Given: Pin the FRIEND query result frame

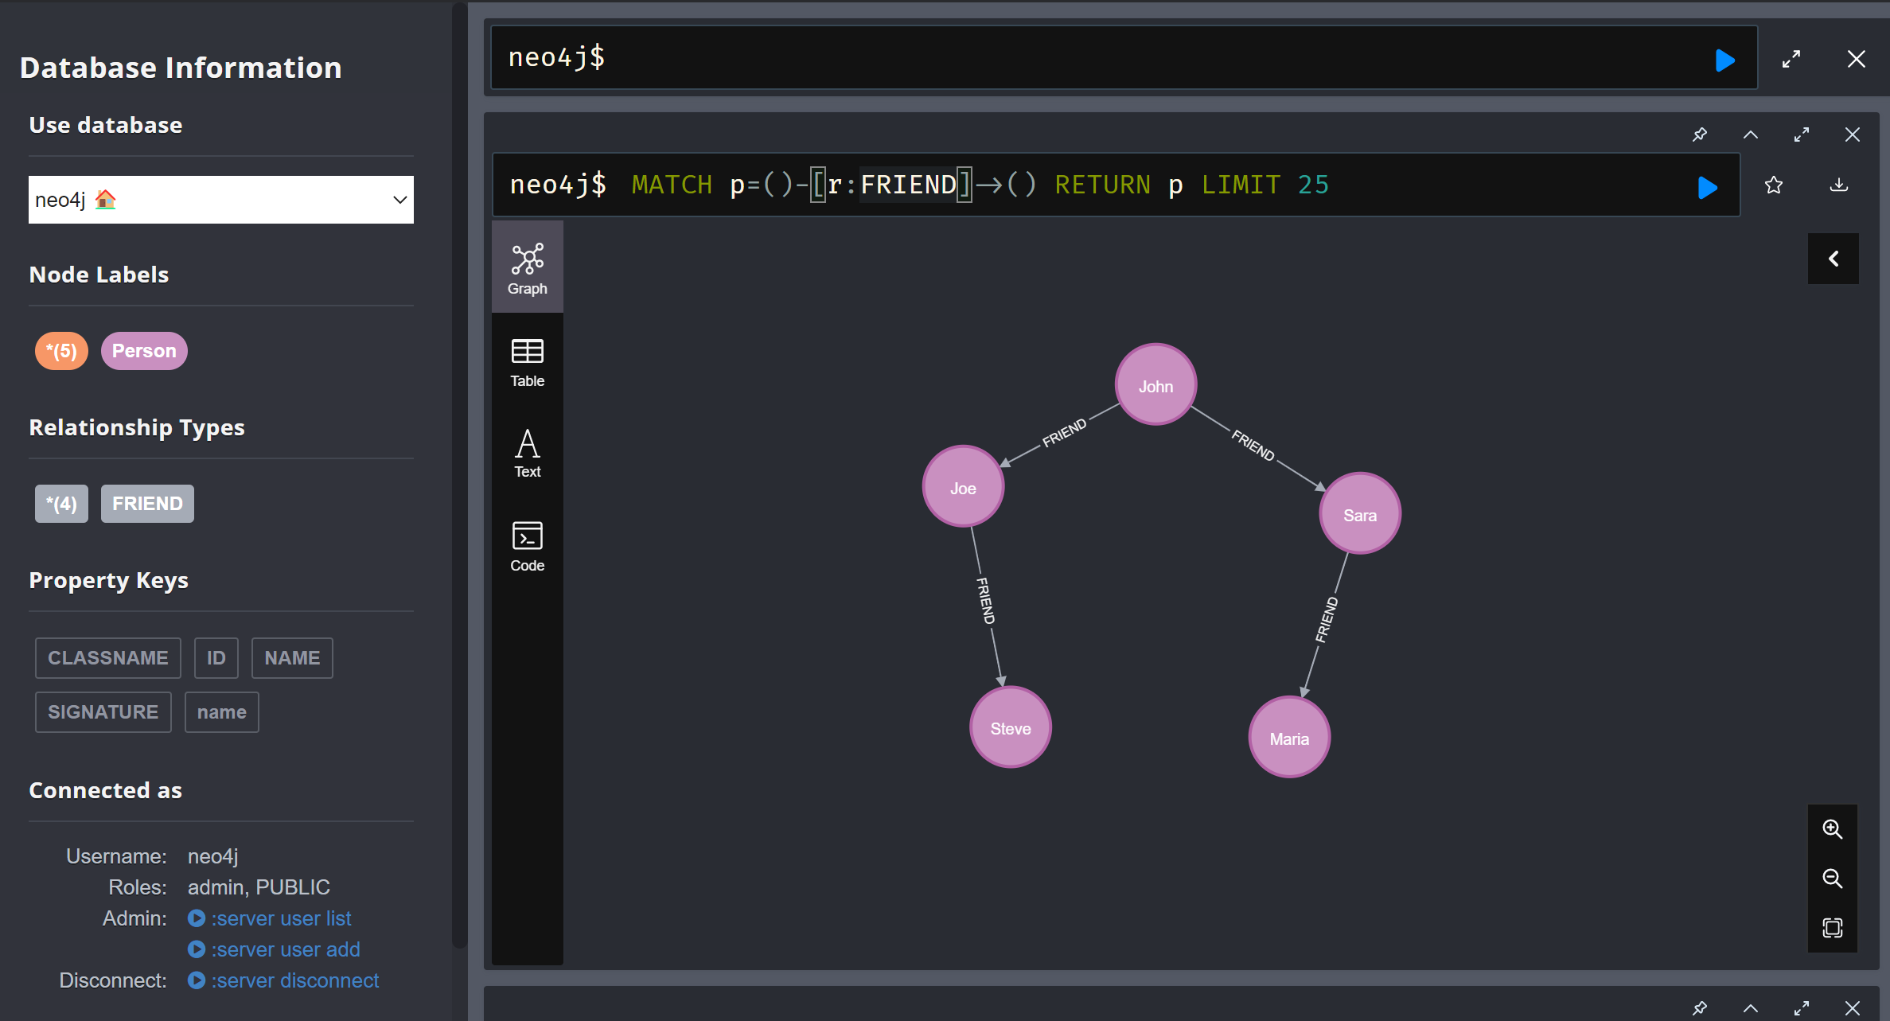Looking at the screenshot, I should 1700,134.
